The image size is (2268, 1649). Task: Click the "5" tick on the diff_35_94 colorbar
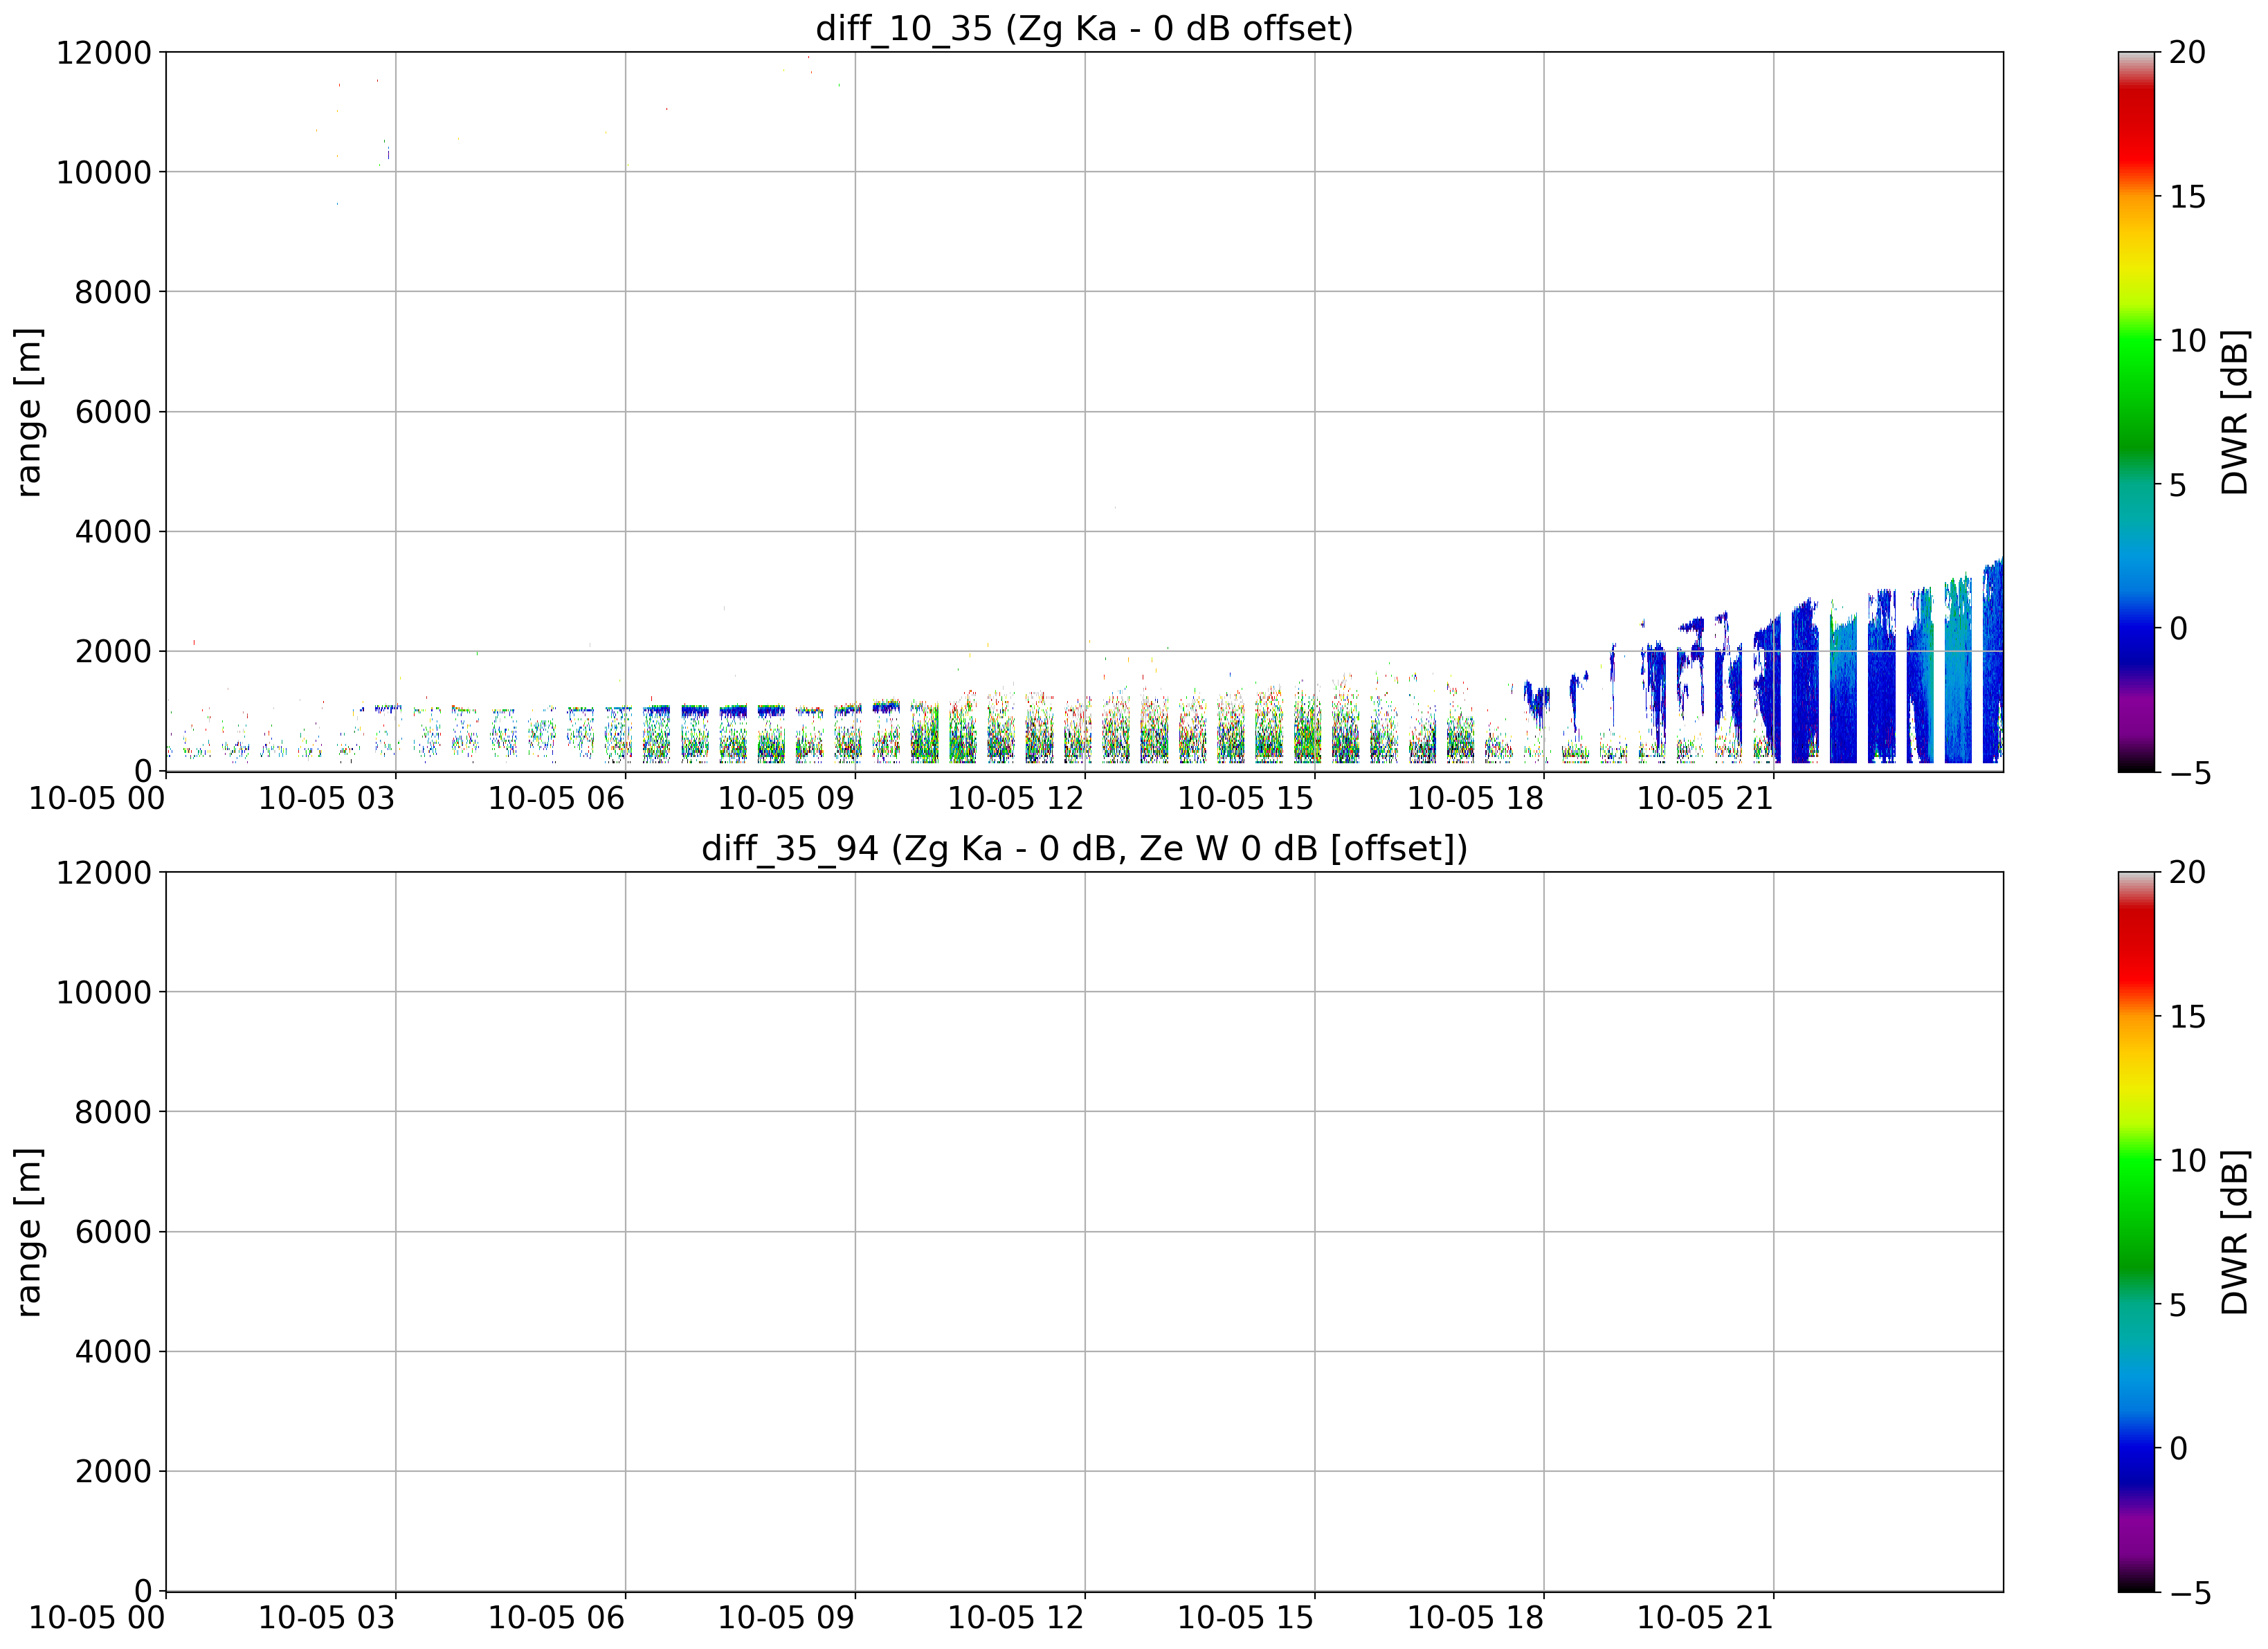tap(2178, 1304)
